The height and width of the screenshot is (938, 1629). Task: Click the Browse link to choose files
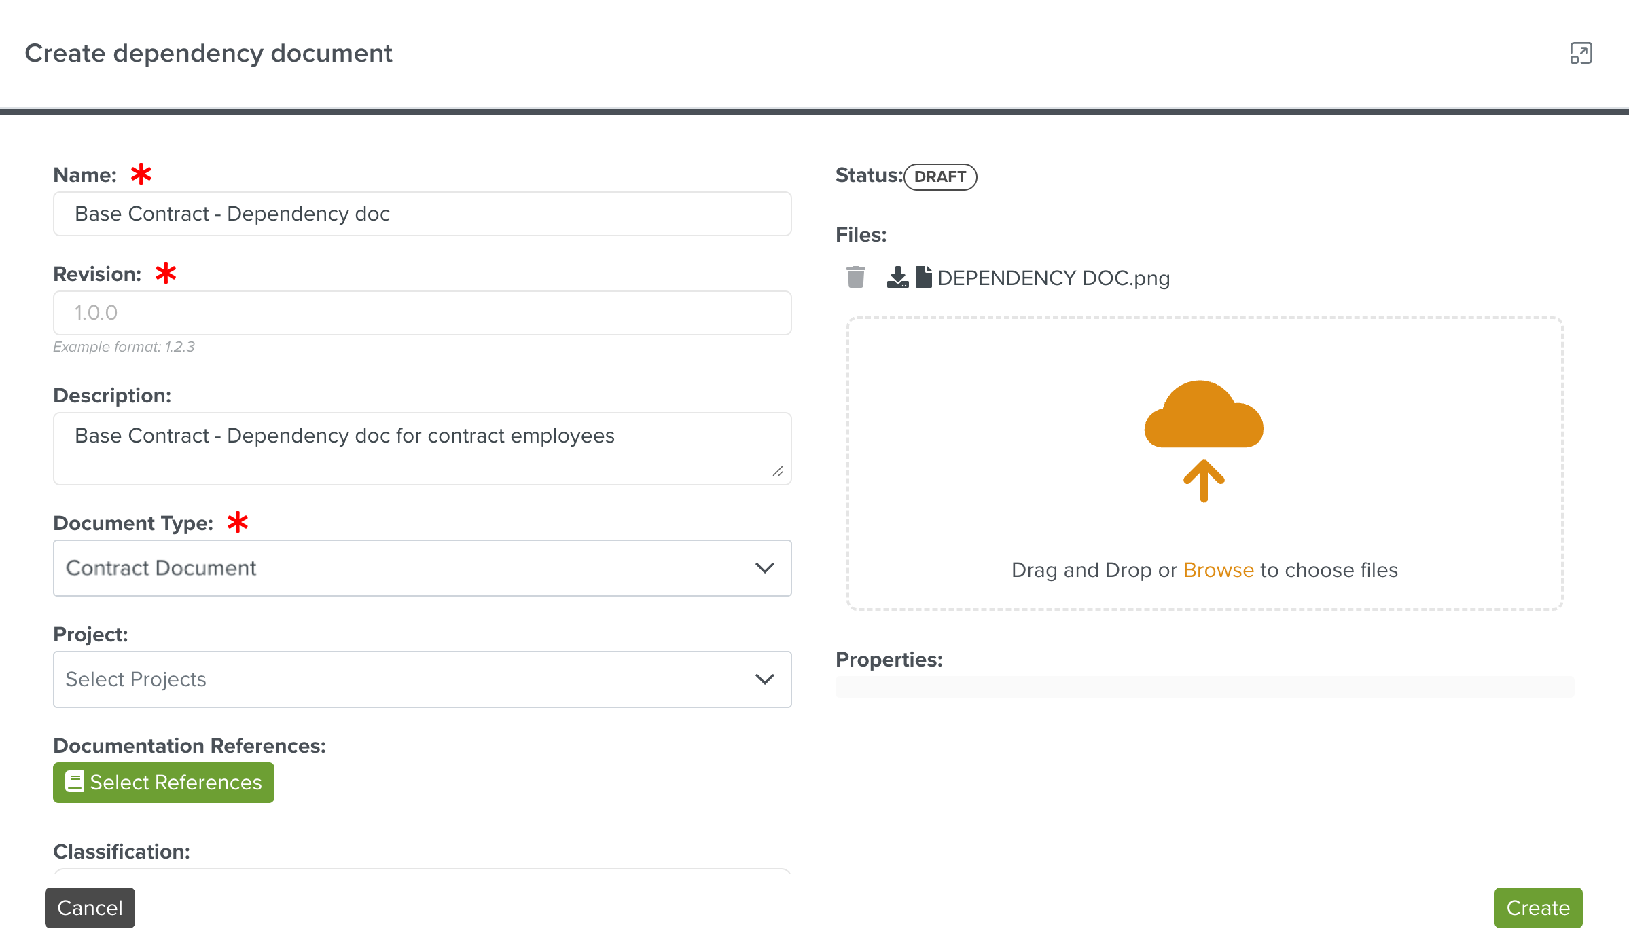[1218, 570]
